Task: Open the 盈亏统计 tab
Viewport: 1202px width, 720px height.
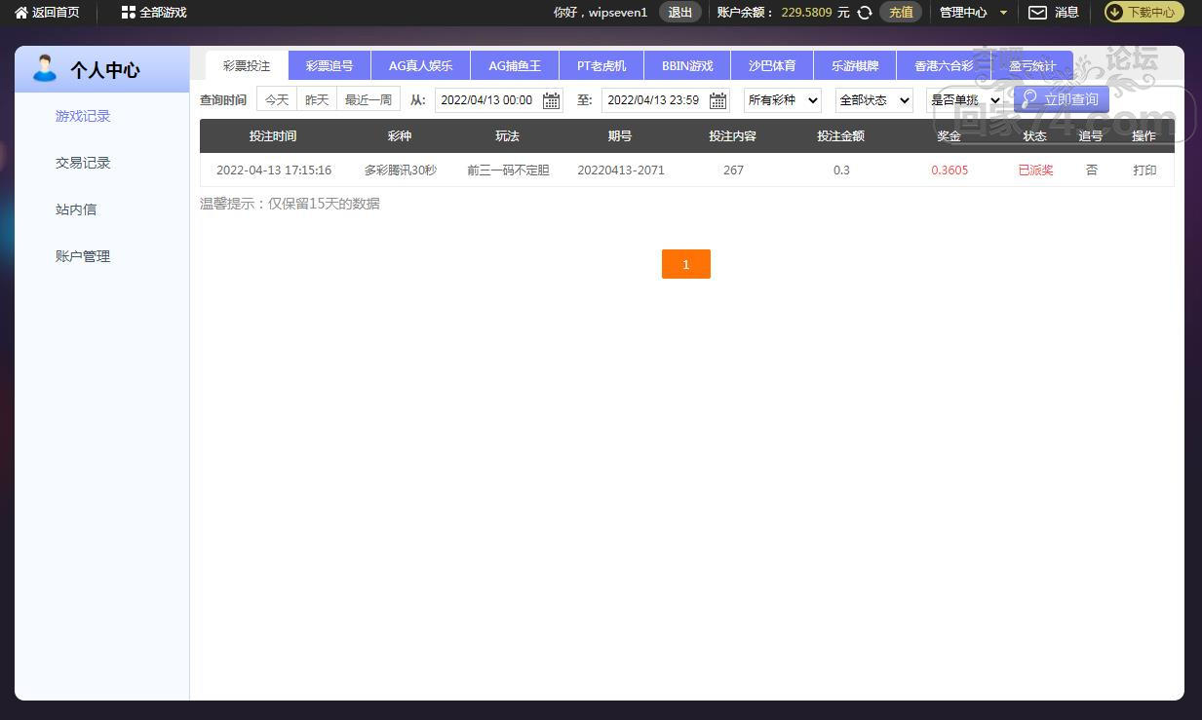Action: click(1032, 66)
